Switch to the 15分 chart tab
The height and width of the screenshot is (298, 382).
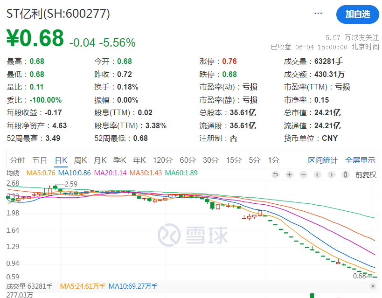coord(234,160)
